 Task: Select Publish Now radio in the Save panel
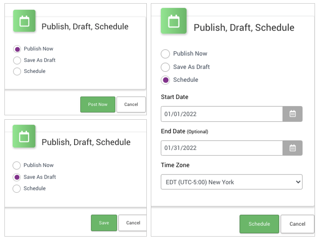[x=17, y=165]
